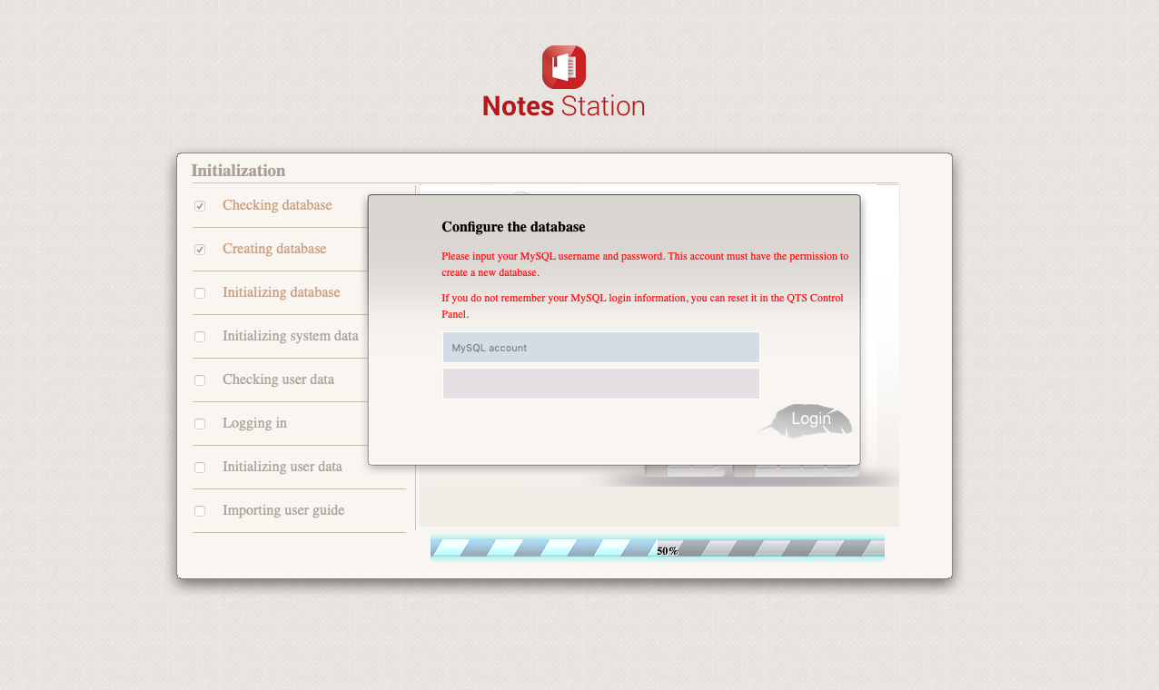The height and width of the screenshot is (690, 1159).
Task: Toggle the Checking database checkbox
Action: [200, 206]
